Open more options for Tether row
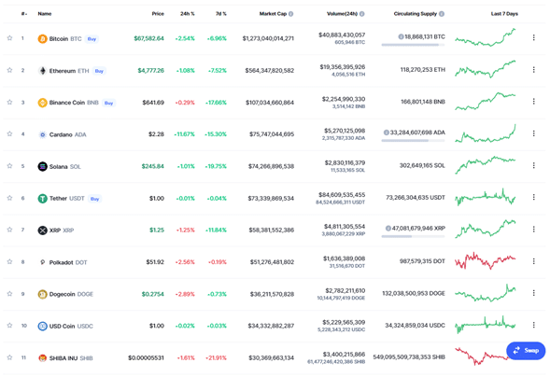This screenshot has width=550, height=377. 533,197
